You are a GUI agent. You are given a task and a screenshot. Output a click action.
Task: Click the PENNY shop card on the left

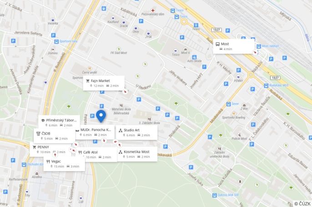pyautogui.click(x=51, y=149)
